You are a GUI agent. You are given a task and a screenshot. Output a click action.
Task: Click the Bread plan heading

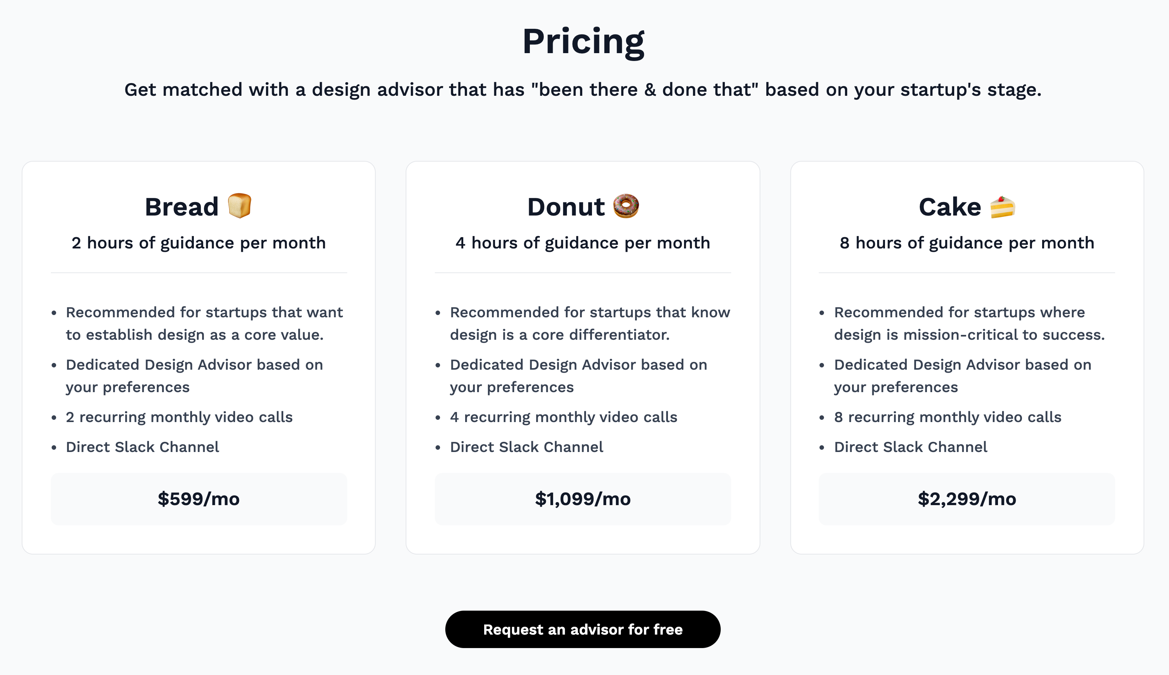click(182, 207)
